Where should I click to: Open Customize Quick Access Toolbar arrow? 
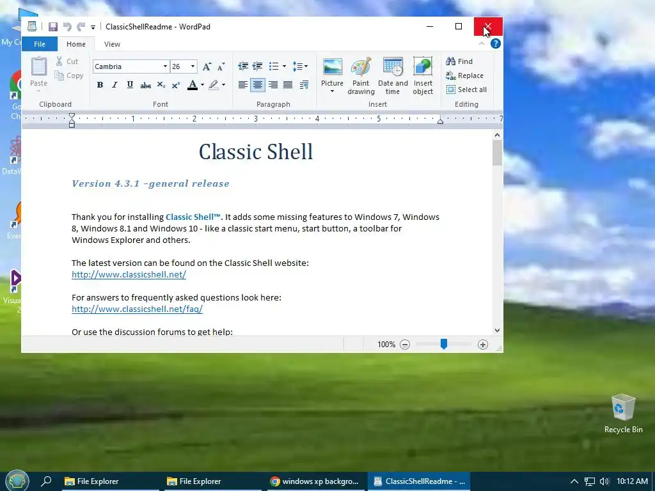coord(93,27)
